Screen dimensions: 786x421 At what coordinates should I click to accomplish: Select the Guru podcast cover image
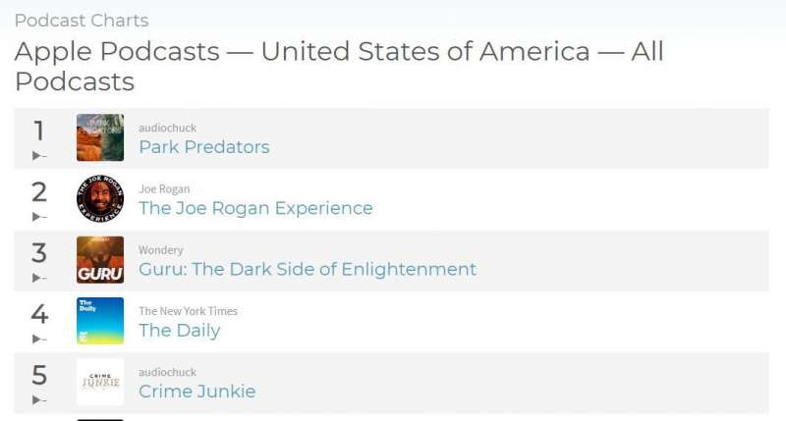tap(100, 260)
